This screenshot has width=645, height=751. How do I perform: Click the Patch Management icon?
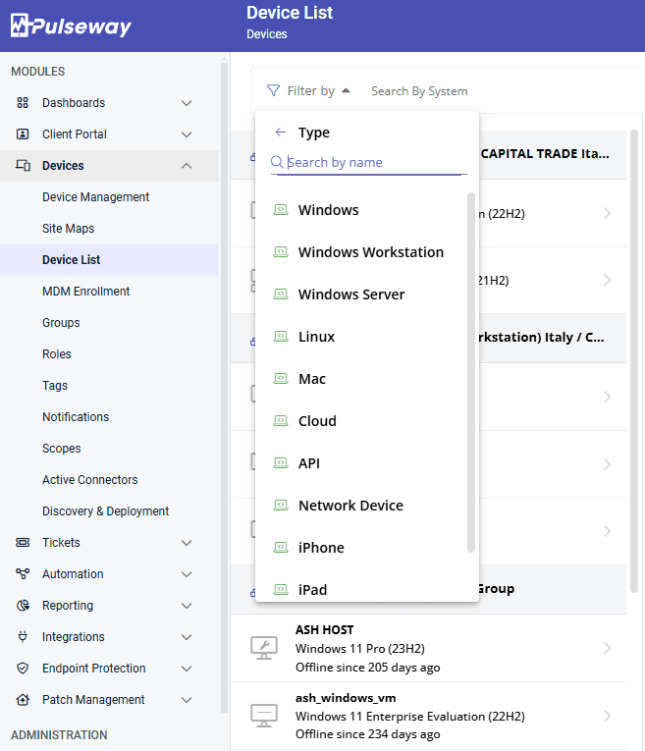coord(23,700)
